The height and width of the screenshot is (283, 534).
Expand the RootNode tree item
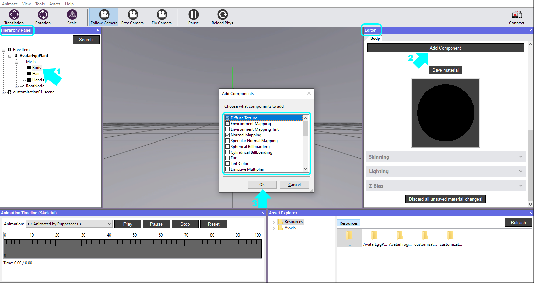click(x=16, y=86)
